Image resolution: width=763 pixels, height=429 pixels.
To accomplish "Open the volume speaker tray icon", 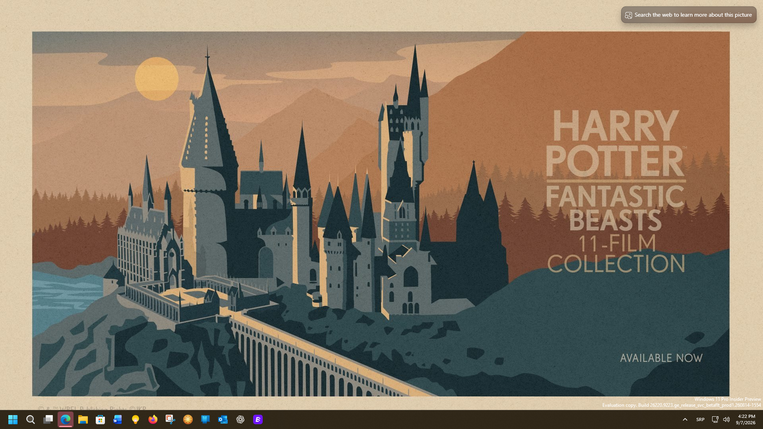I will pos(726,419).
